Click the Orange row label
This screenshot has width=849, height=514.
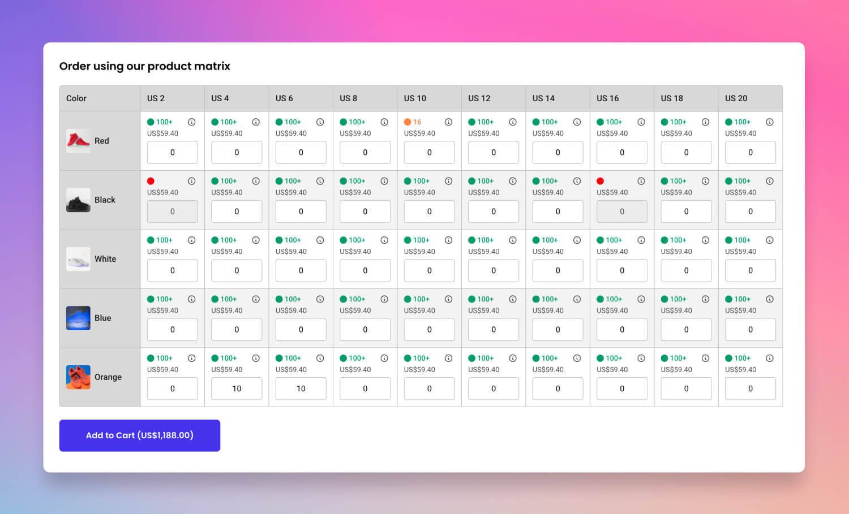coord(108,377)
